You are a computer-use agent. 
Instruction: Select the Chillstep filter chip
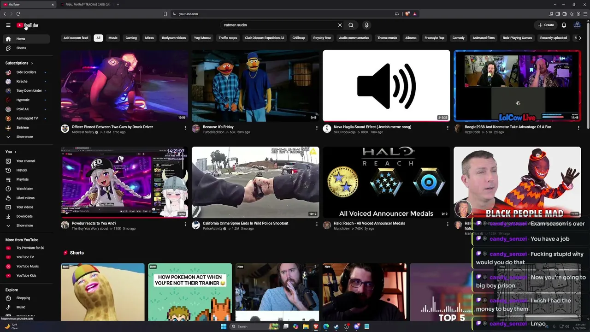point(299,38)
